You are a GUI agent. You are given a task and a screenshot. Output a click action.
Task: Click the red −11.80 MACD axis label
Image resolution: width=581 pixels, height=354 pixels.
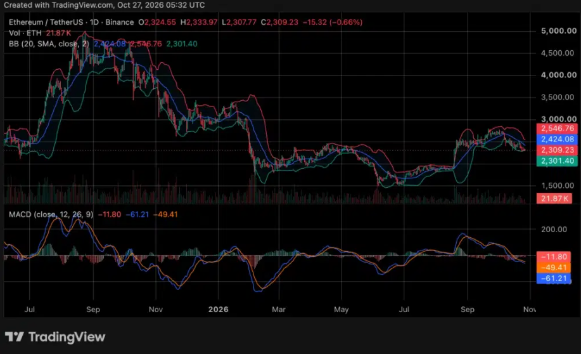(x=554, y=257)
